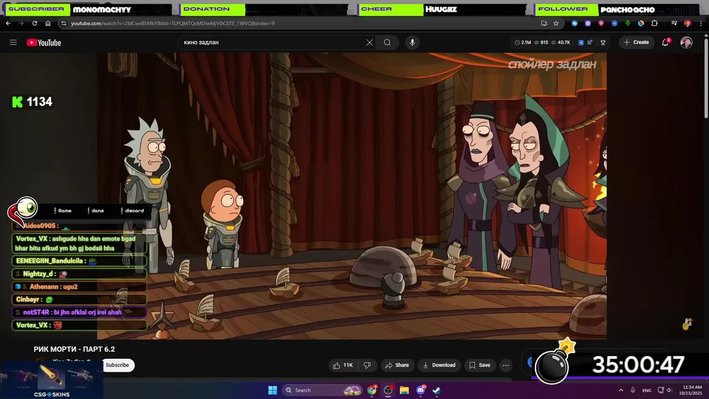Open Discord from the taskbar
This screenshot has width=709, height=399.
point(420,390)
